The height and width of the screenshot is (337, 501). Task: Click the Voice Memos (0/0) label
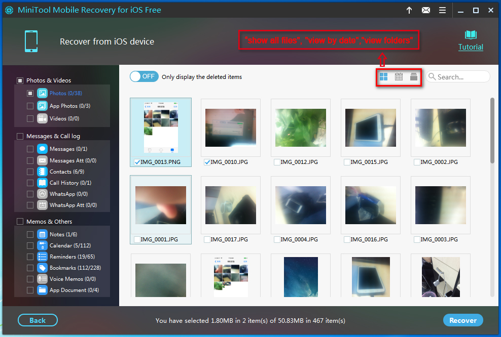[x=73, y=279]
